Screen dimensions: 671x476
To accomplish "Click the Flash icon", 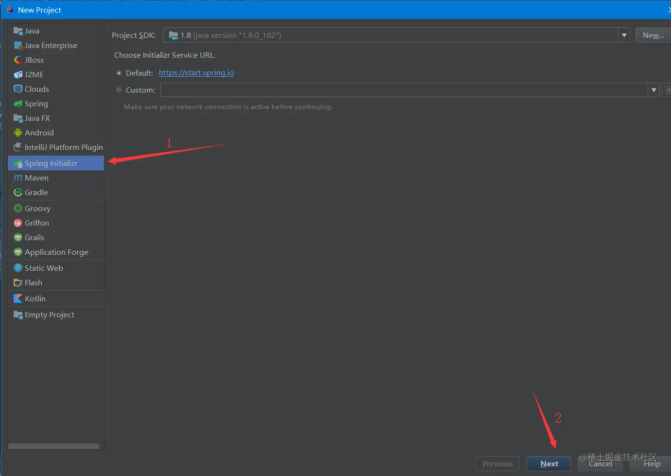I will [18, 283].
